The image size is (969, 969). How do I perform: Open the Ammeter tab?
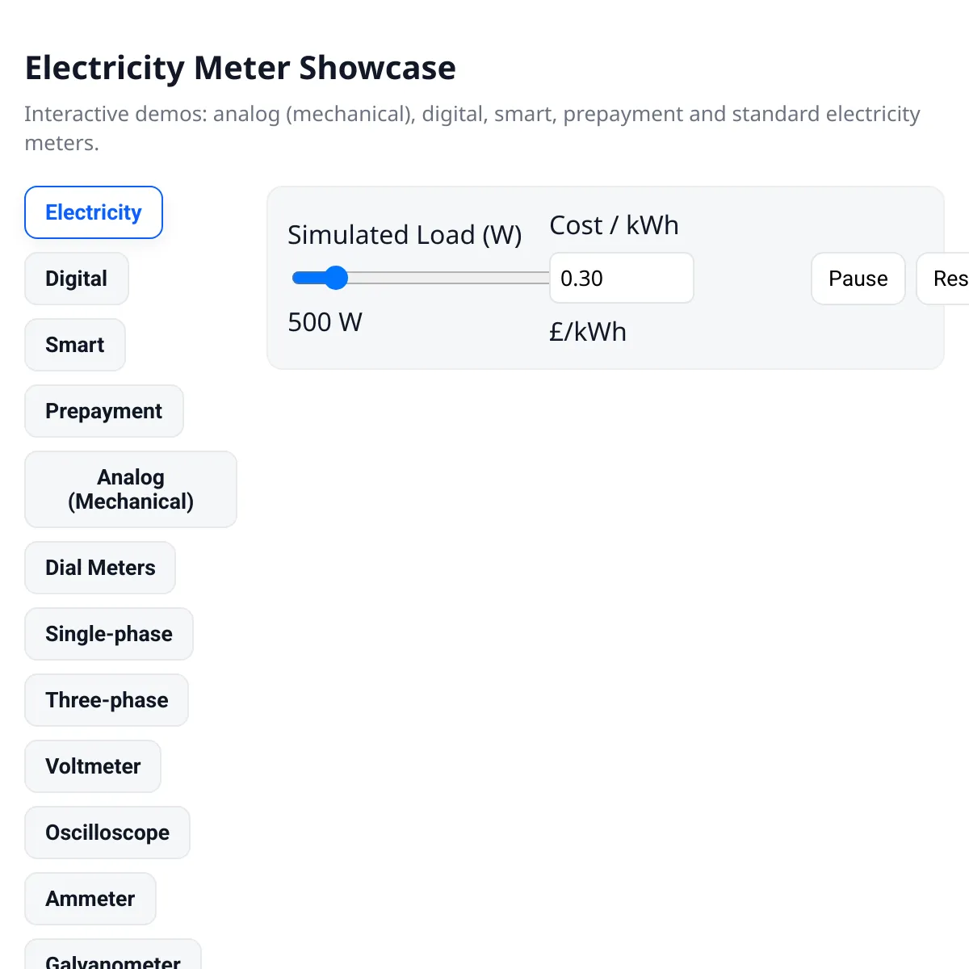pos(90,899)
